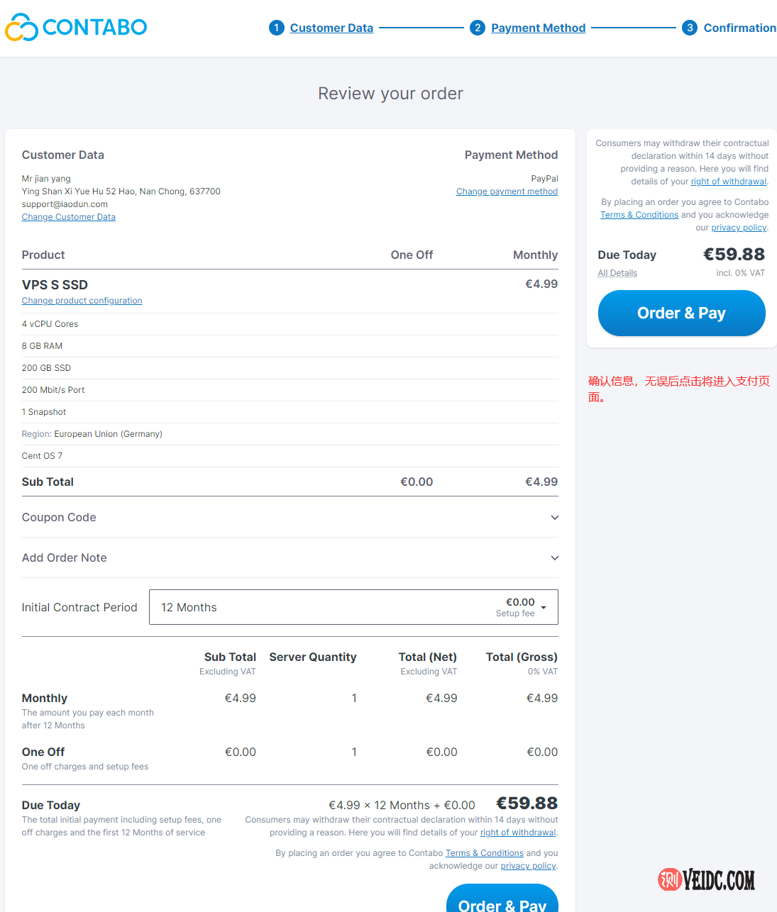Click the Contabo logo icon
777x912 pixels.
(x=21, y=28)
